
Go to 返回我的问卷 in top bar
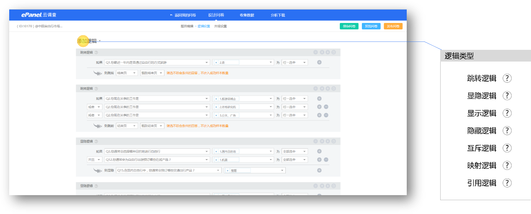click(183, 15)
